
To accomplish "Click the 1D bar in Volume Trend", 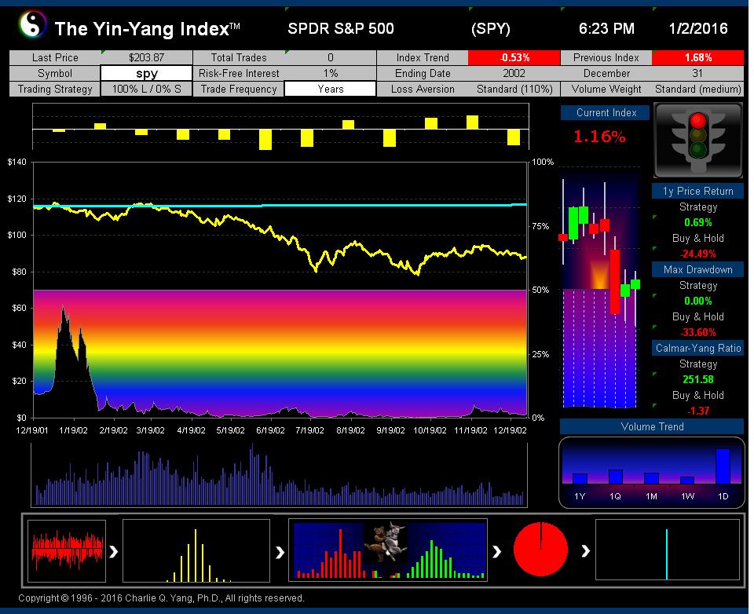I will tap(723, 466).
